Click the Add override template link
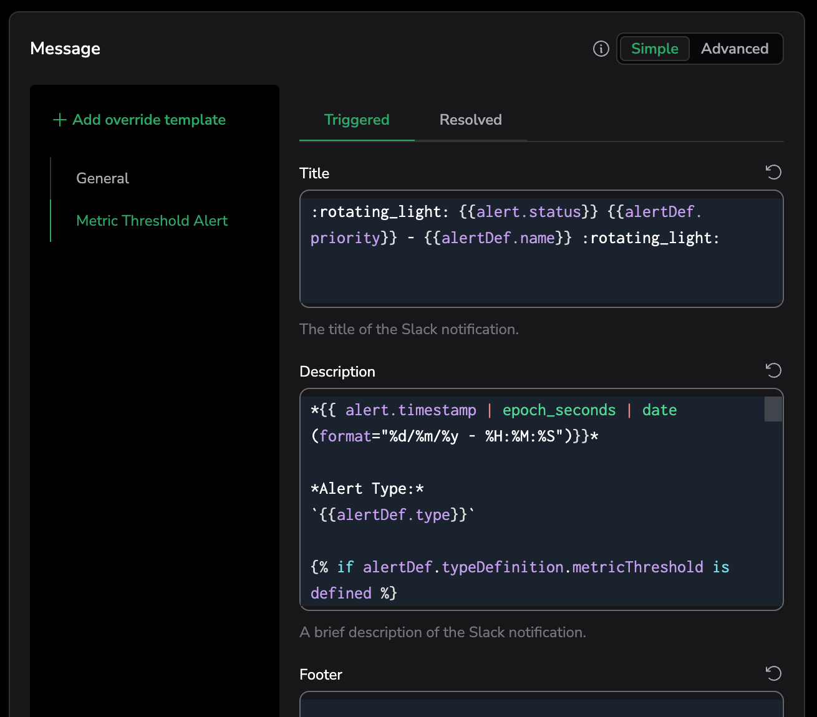 [x=148, y=120]
